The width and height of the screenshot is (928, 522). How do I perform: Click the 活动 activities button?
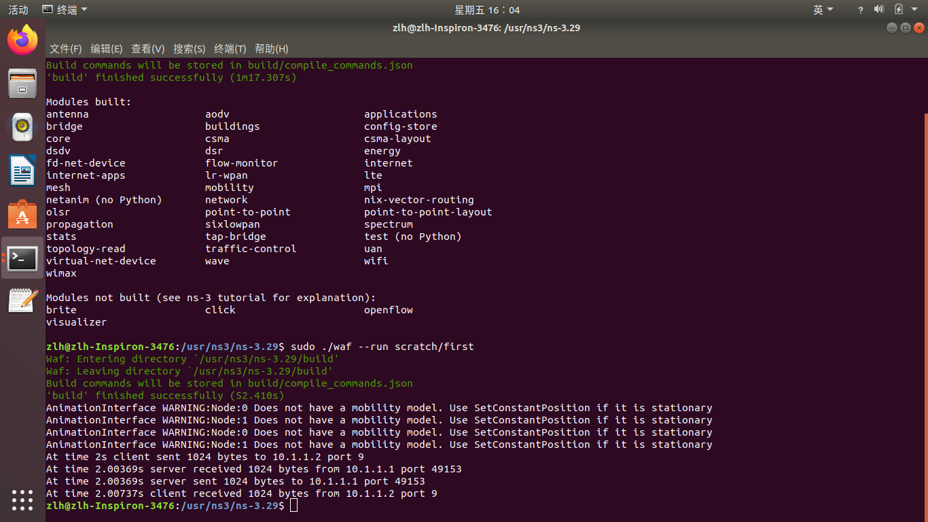pos(18,10)
